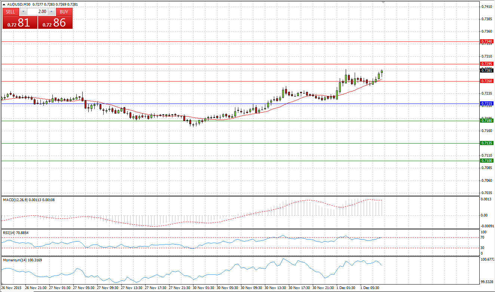Click the 100.6772 momentum scale value
Image resolution: width=495 pixels, height=292 pixels.
(x=488, y=259)
